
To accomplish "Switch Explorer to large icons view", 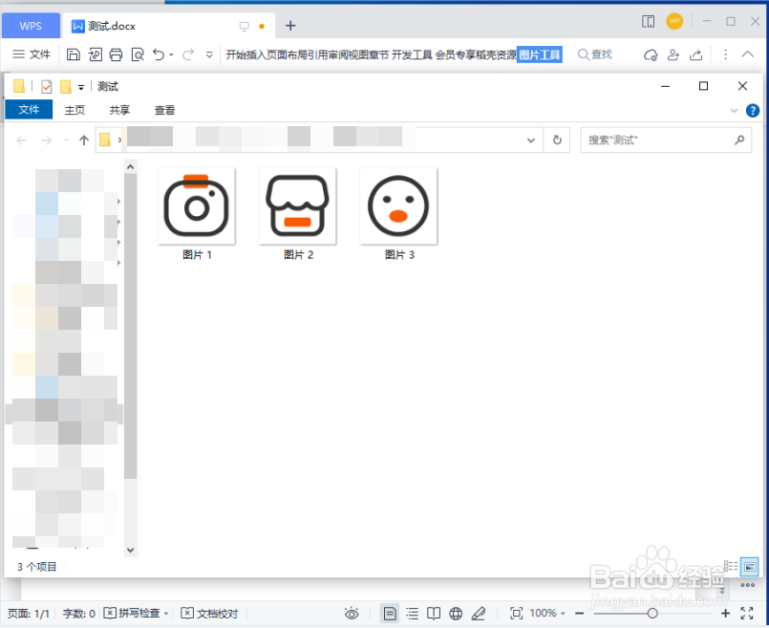I will click(x=749, y=567).
